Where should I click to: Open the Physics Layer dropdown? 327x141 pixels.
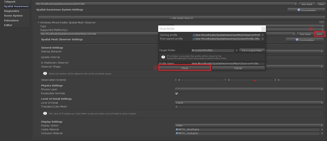tap(249, 89)
